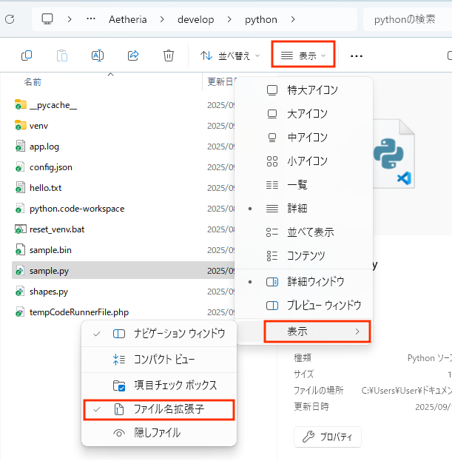Expand the Show submenu entry
Image resolution: width=452 pixels, height=461 pixels.
pyautogui.click(x=317, y=332)
